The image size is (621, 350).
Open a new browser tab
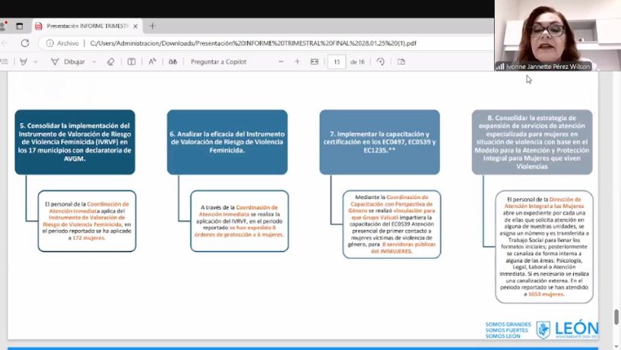[152, 26]
